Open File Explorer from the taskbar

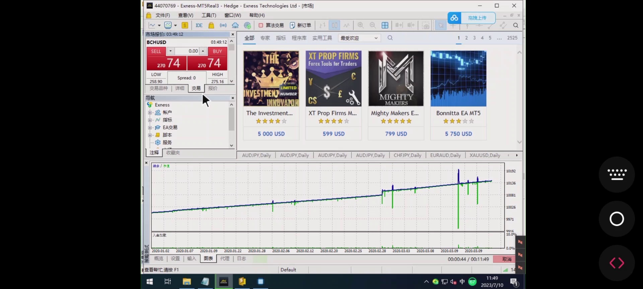pos(187,282)
